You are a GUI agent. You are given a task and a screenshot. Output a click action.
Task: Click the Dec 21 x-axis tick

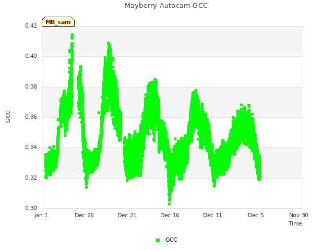pyautogui.click(x=127, y=215)
